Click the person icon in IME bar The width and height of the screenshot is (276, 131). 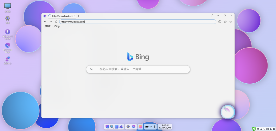click(271, 129)
